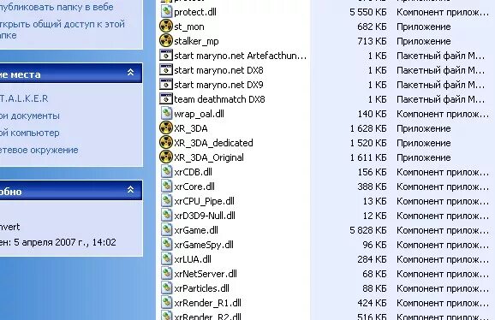Click the start maryno.net DX8 batch icon
Viewport: 495px width, 320px height.
[x=166, y=70]
